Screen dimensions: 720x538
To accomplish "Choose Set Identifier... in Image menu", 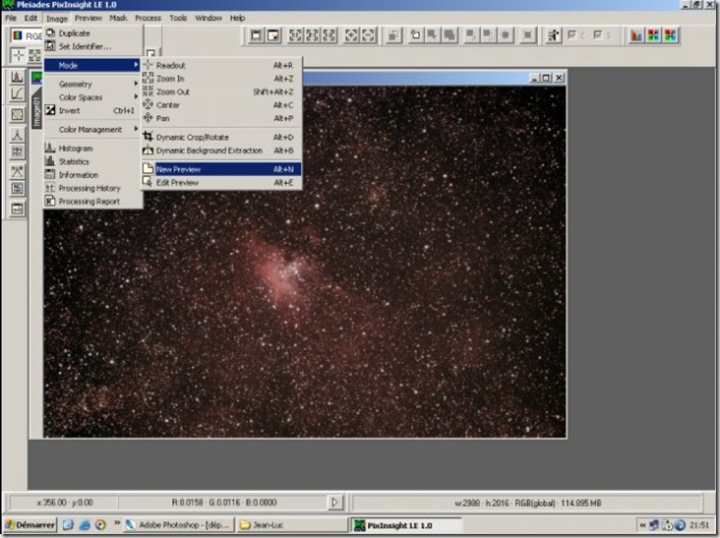I will point(93,46).
